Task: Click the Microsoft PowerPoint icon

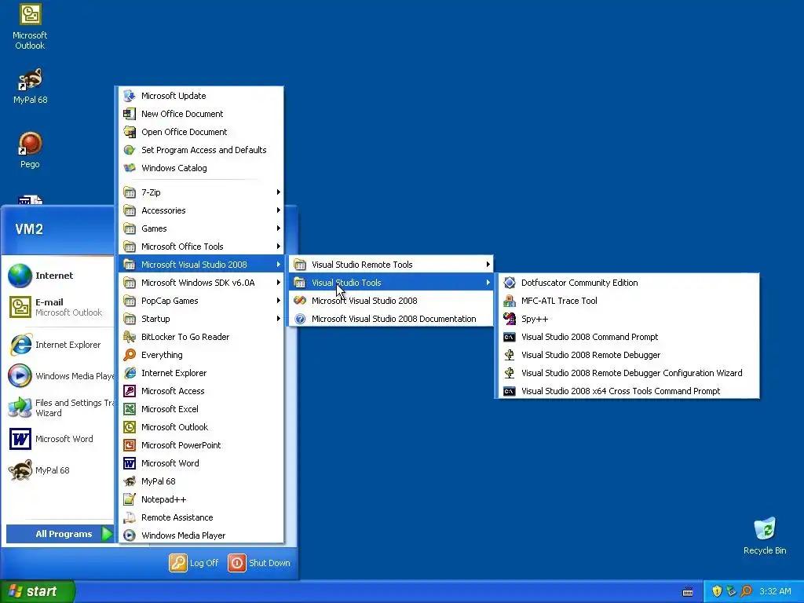Action: 130,445
